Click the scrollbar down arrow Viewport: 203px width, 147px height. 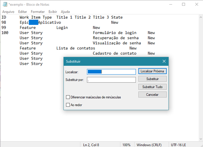click(201, 139)
